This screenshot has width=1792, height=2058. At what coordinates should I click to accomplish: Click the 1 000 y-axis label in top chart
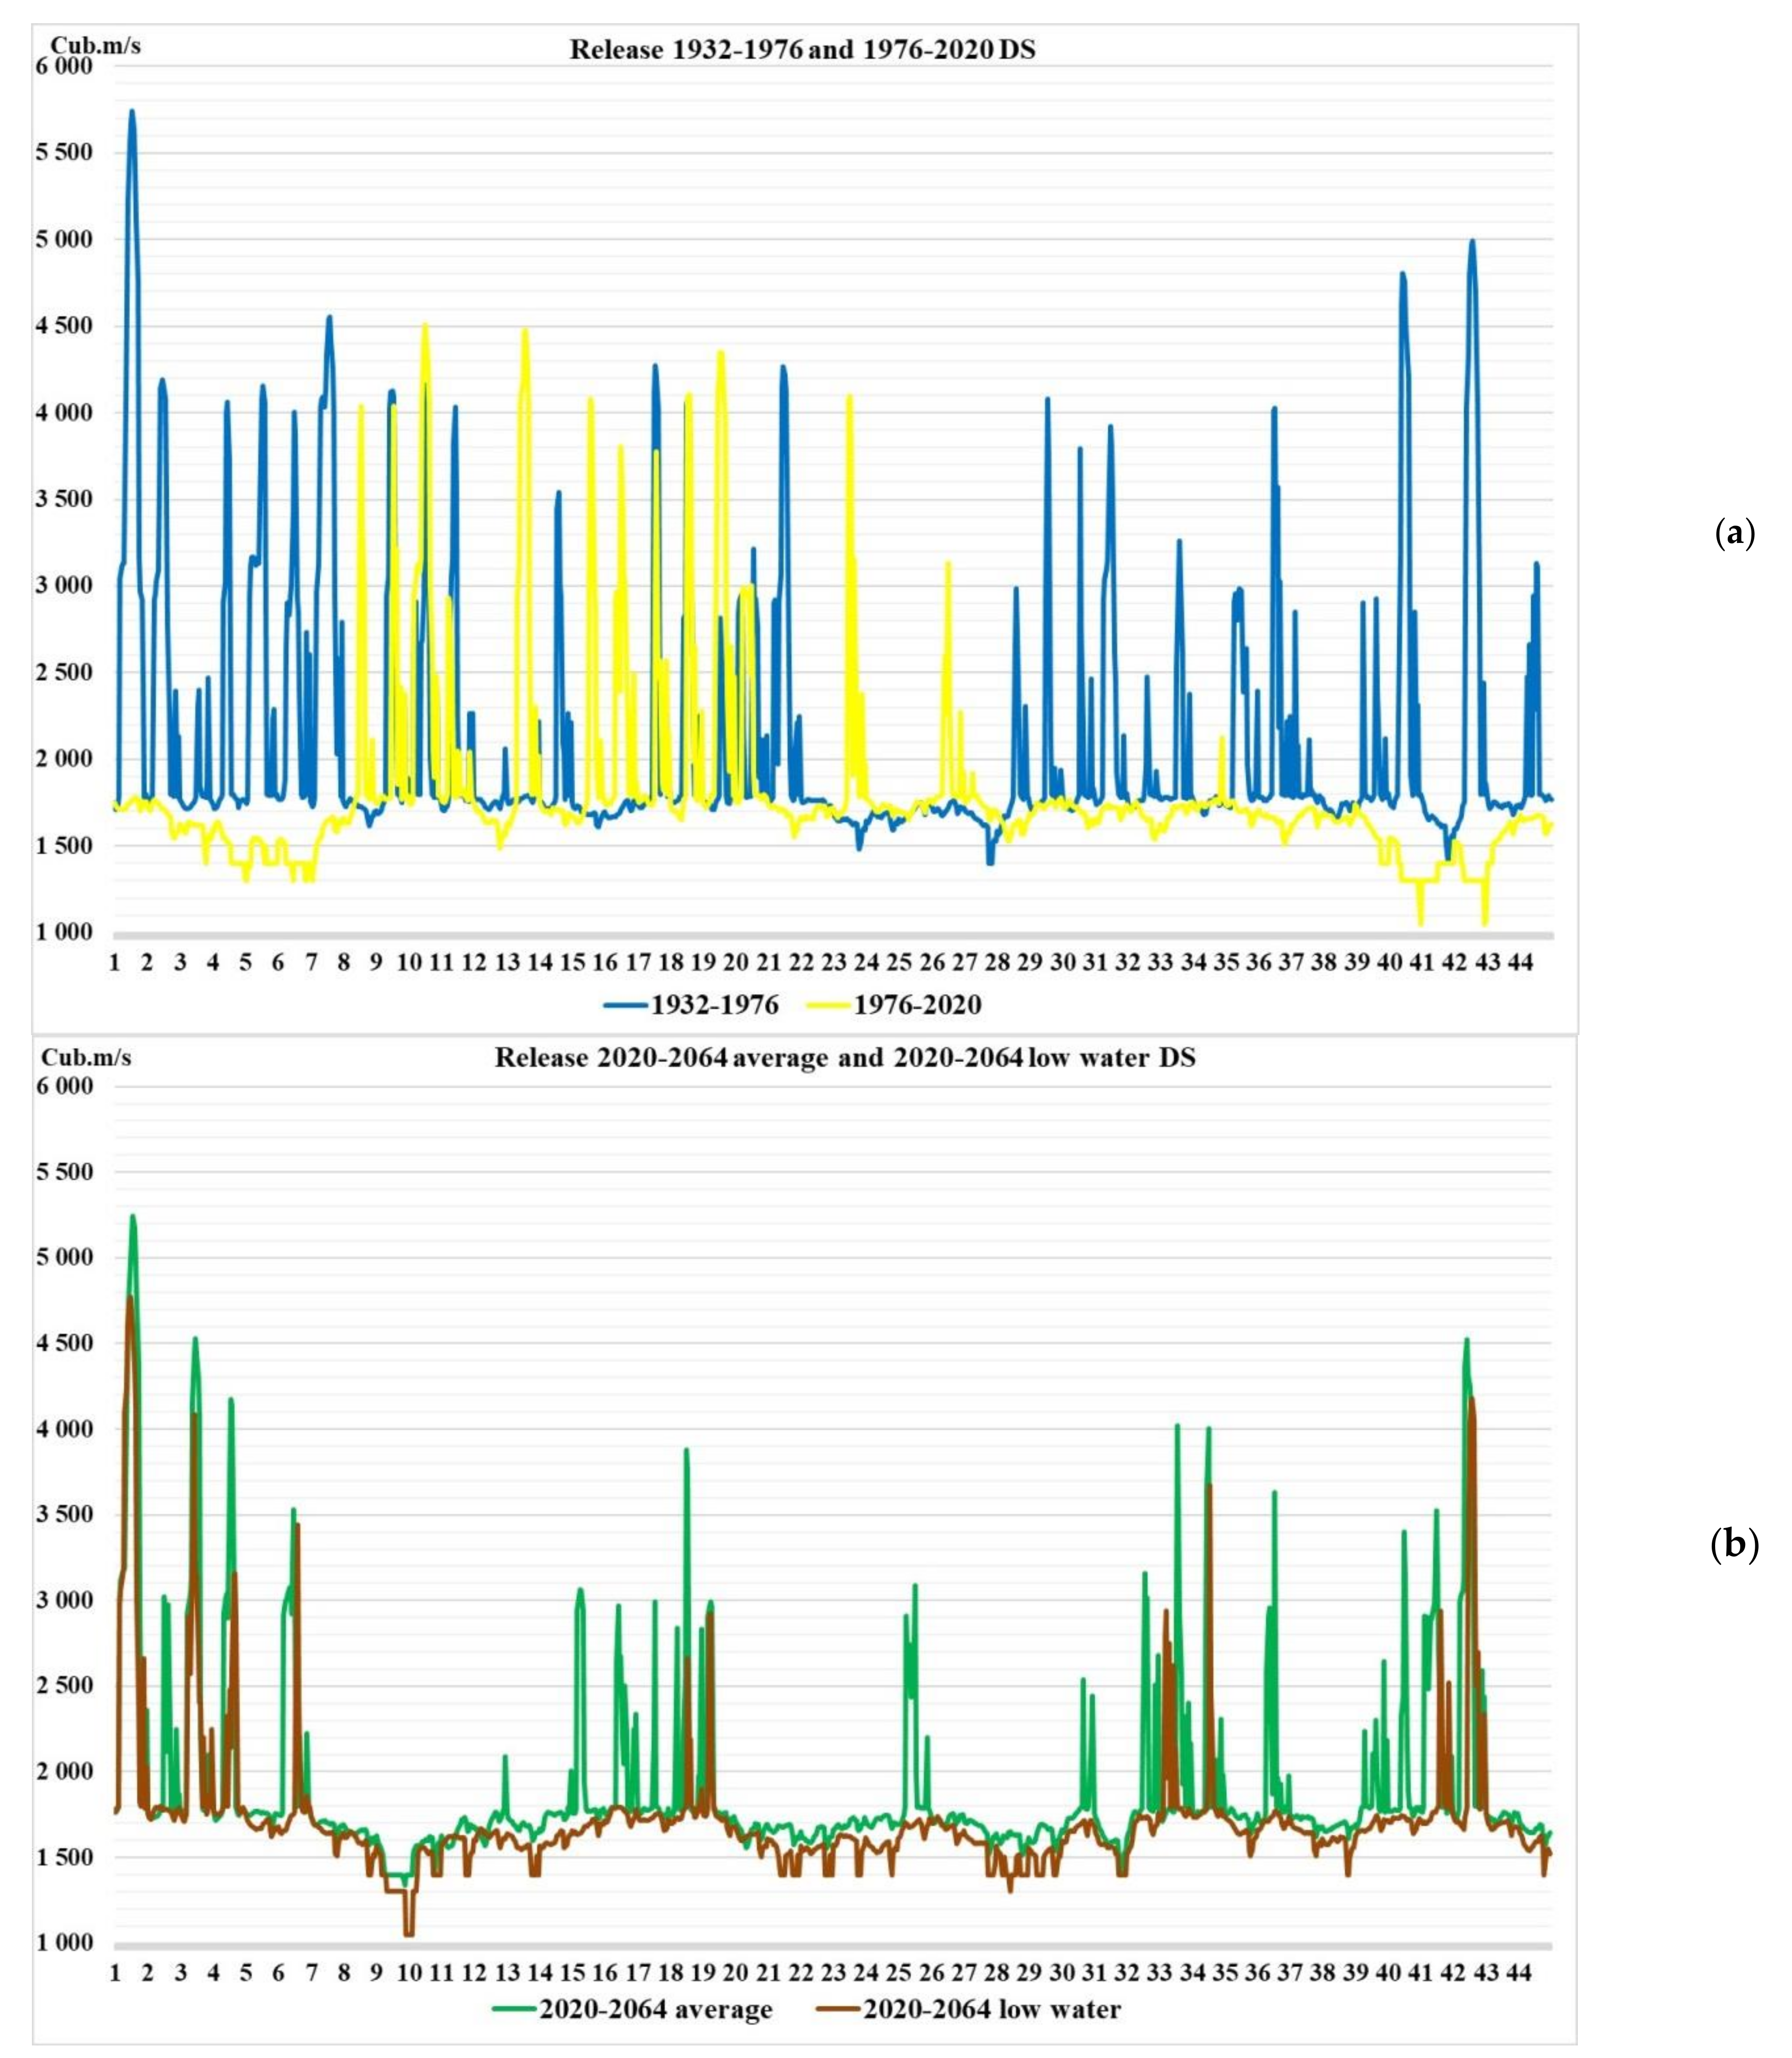tap(64, 932)
